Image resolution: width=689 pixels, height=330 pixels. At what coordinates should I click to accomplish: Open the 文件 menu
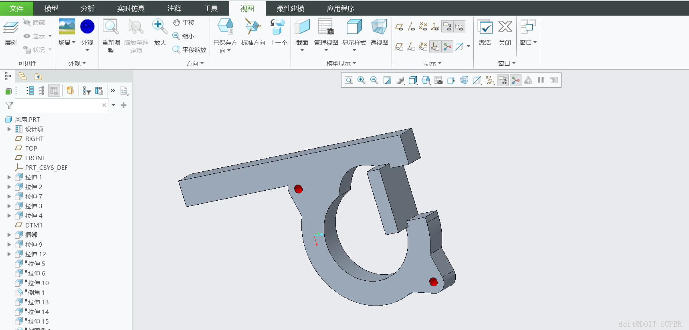16,8
